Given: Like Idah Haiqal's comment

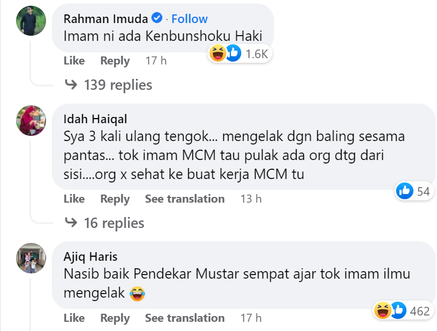Looking at the screenshot, I should coord(74,199).
